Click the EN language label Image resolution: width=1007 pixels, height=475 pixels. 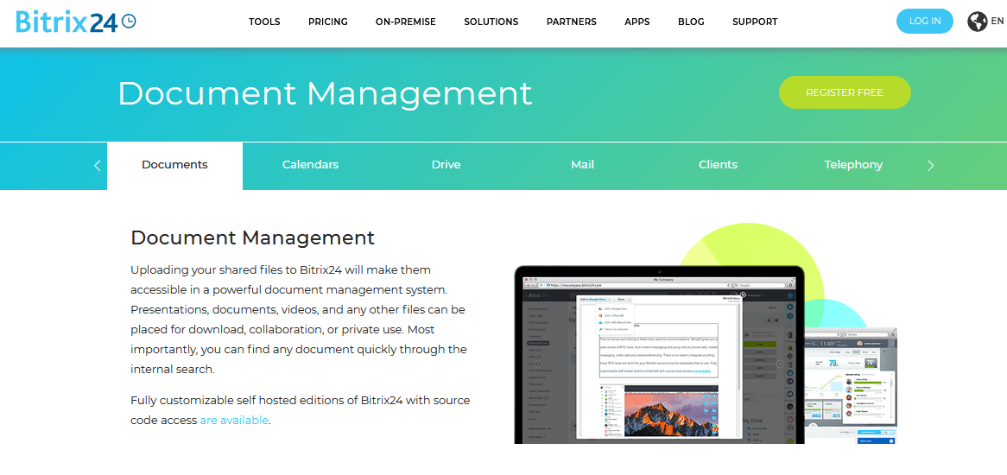[997, 22]
